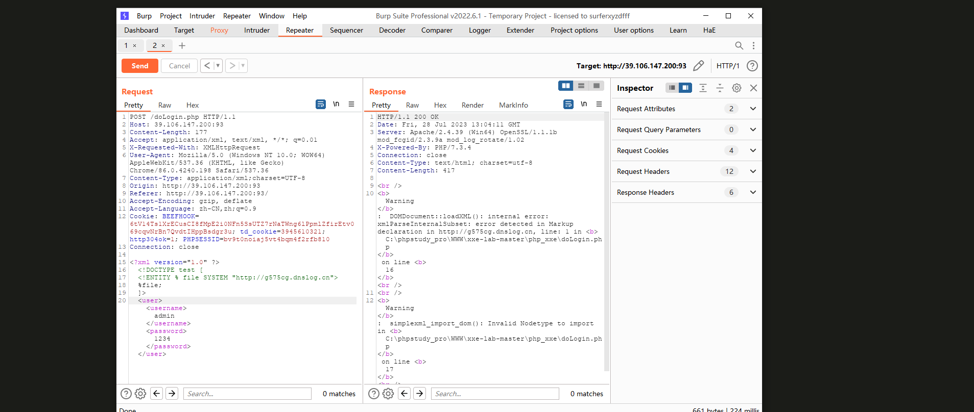974x412 pixels.
Task: Go to next response search match
Action: pyautogui.click(x=420, y=393)
